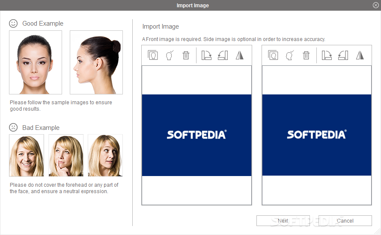
Task: Delete side image with trash icon
Action: (306, 55)
